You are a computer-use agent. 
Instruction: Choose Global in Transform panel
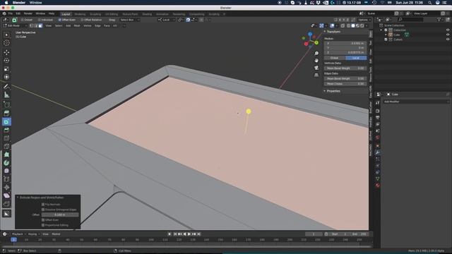[x=334, y=58]
